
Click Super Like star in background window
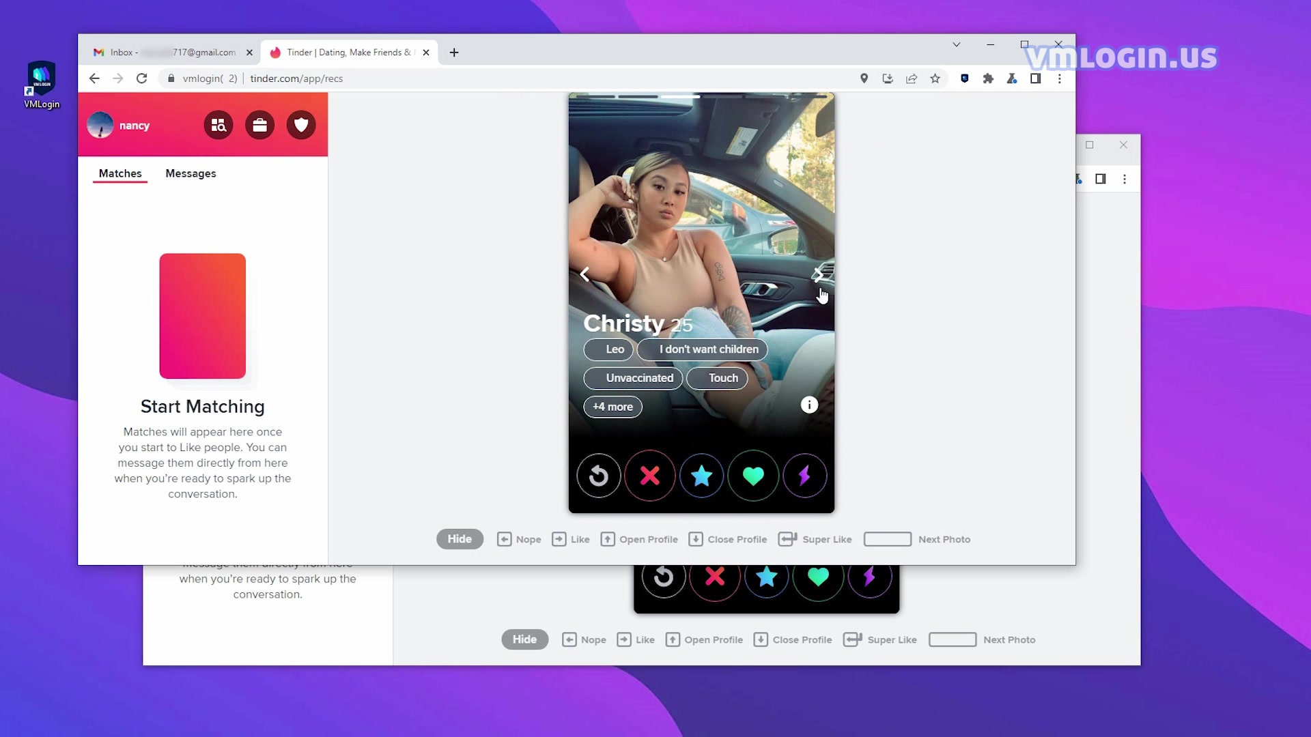(766, 577)
